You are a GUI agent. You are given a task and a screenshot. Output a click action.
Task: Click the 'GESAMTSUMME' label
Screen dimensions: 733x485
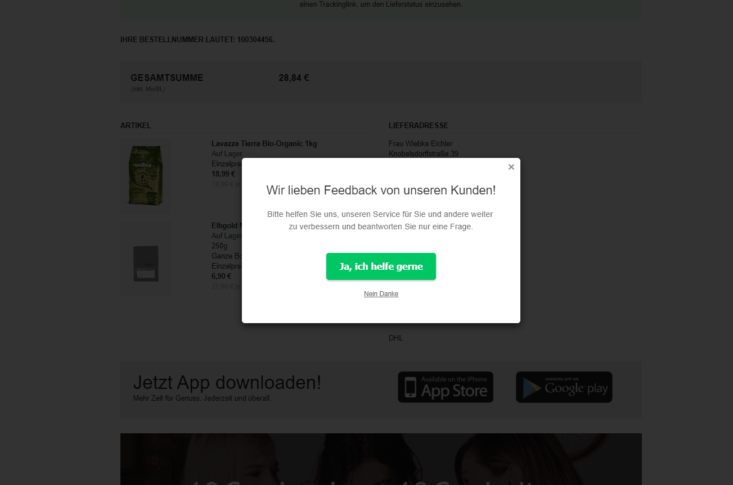click(x=167, y=78)
